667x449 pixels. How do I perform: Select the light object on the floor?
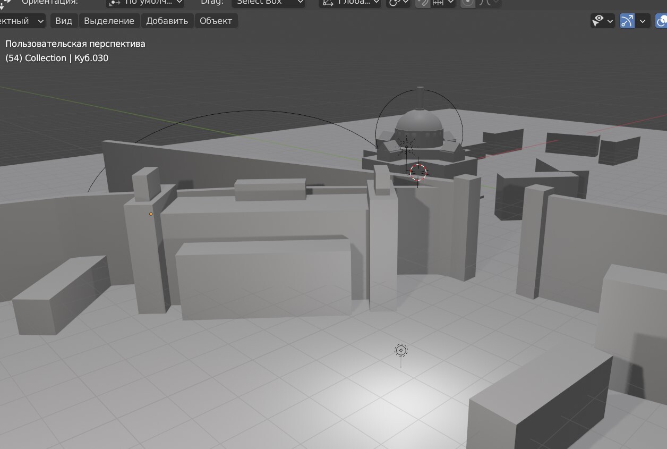click(401, 350)
